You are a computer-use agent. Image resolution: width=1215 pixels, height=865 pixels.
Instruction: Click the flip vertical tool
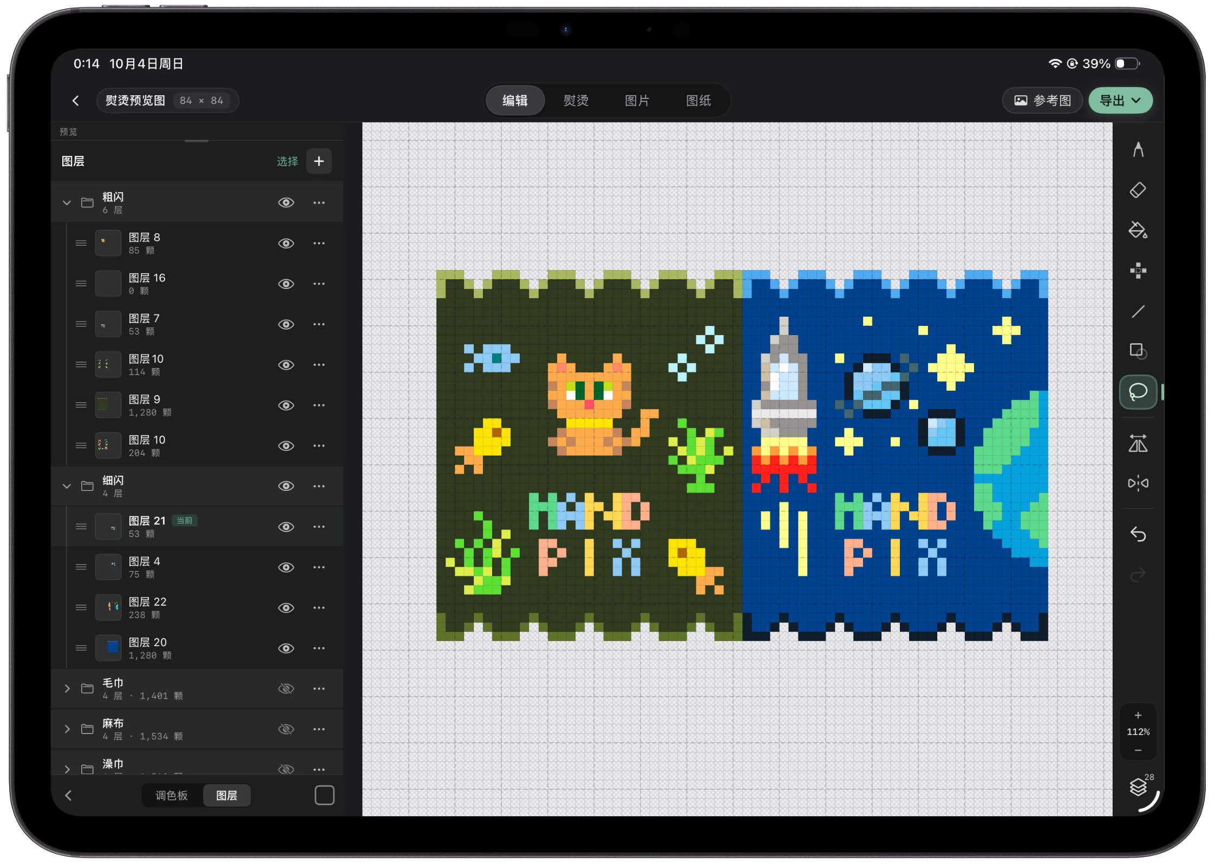[x=1138, y=443]
